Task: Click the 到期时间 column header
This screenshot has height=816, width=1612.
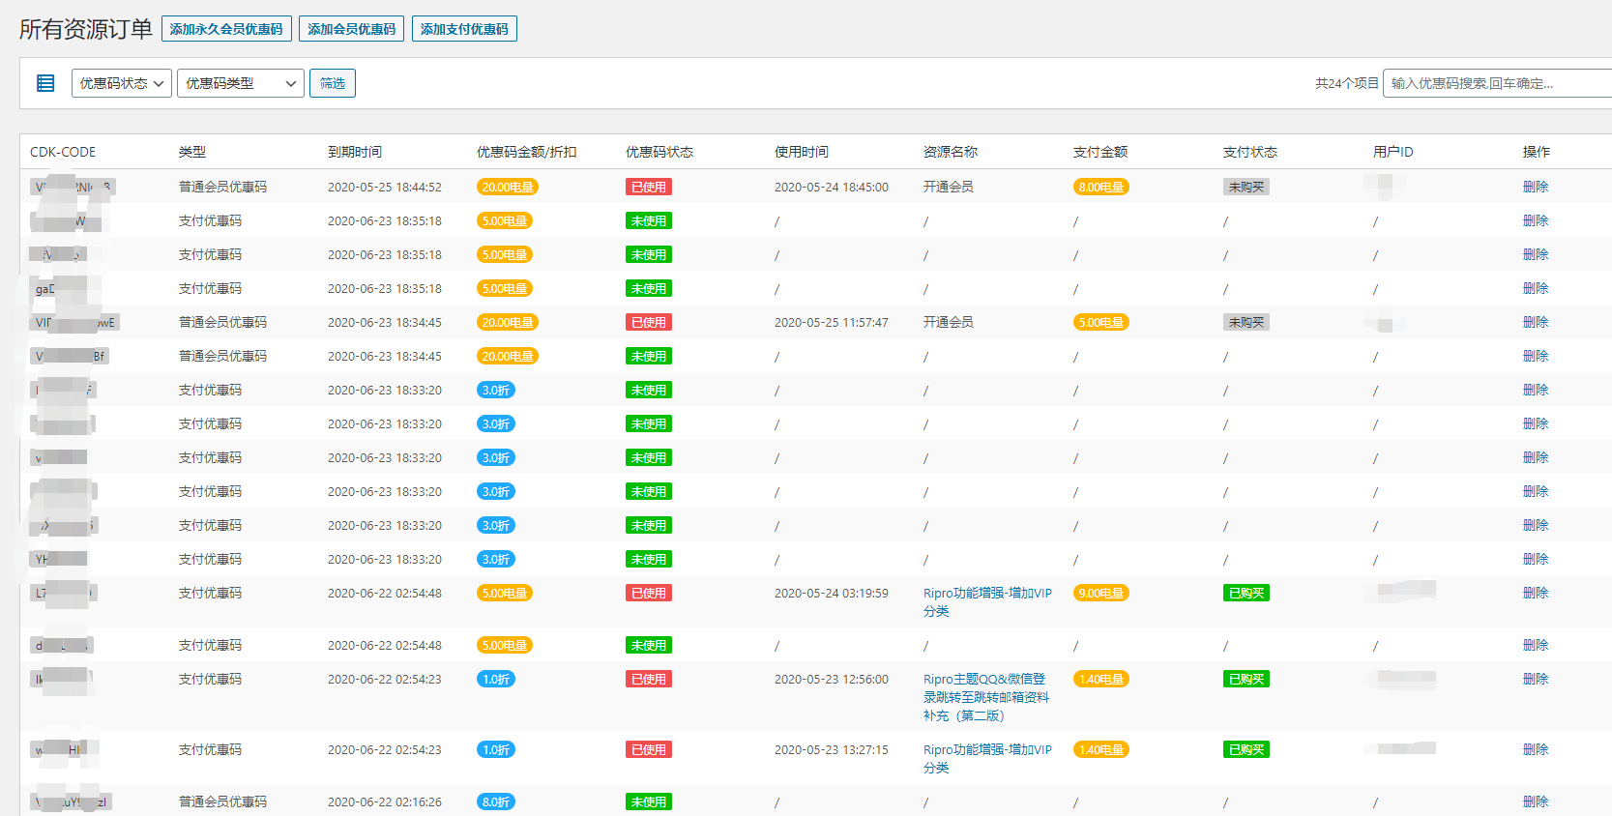Action: click(355, 152)
